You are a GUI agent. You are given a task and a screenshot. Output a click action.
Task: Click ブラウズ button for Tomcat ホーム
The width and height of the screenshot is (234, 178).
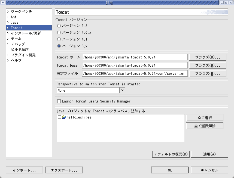(x=208, y=57)
